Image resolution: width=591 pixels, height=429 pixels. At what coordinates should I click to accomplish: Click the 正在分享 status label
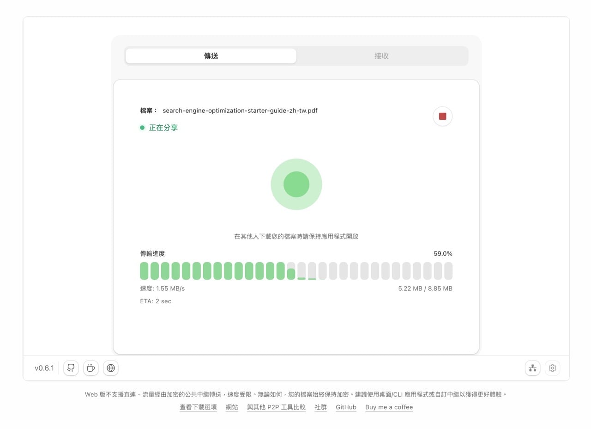[x=163, y=128]
